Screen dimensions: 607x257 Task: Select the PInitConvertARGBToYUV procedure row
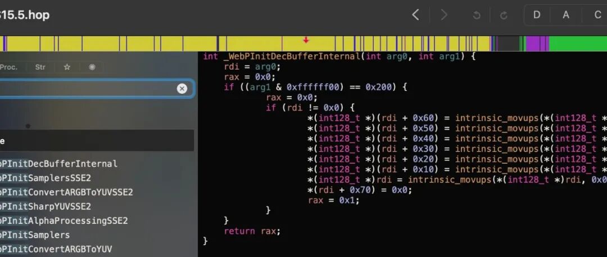click(x=97, y=249)
